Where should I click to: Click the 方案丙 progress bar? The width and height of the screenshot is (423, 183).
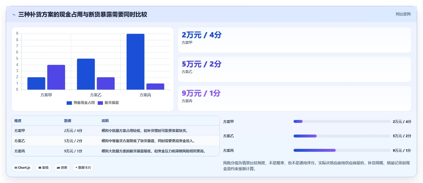click(x=342, y=151)
